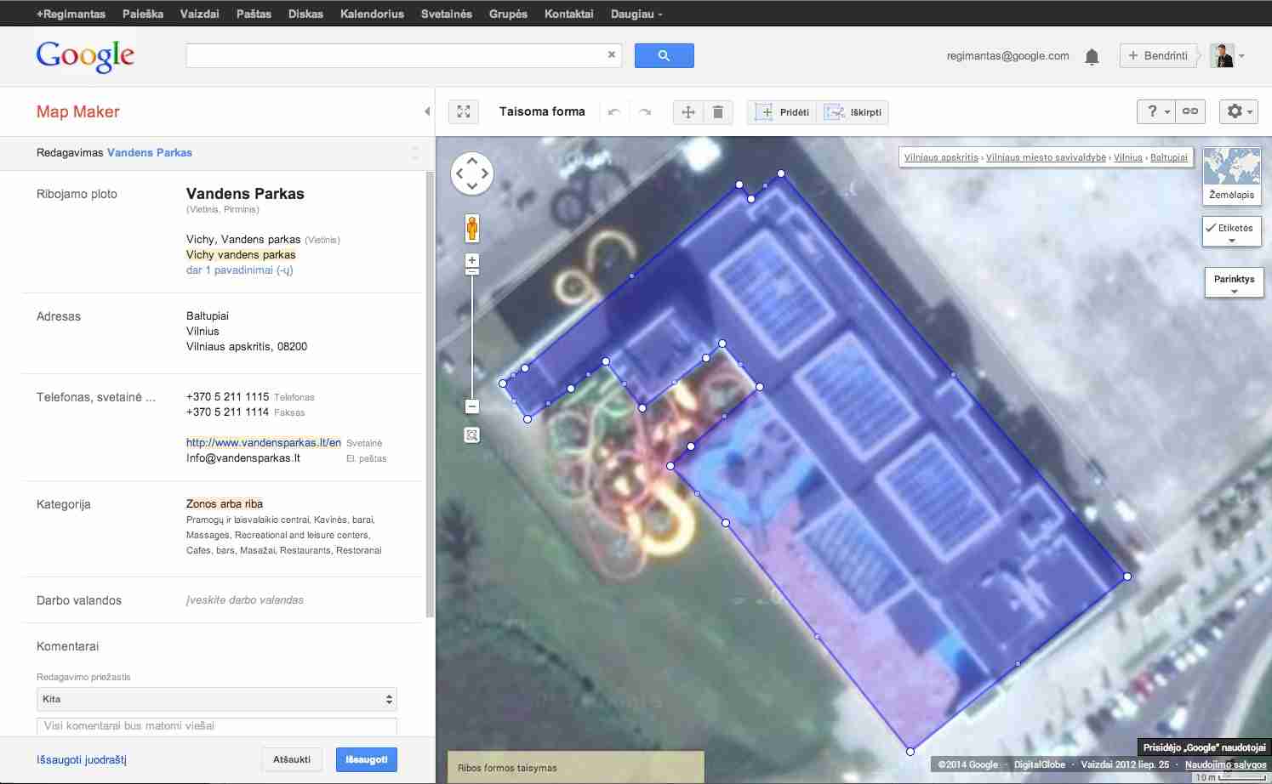Click the Išsaugoti save button
This screenshot has width=1272, height=784.
click(366, 759)
